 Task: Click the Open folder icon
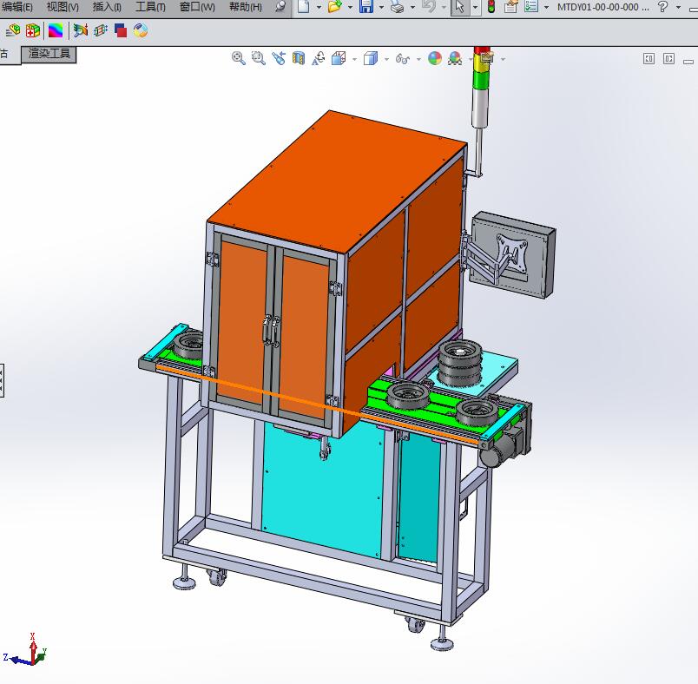[335, 6]
